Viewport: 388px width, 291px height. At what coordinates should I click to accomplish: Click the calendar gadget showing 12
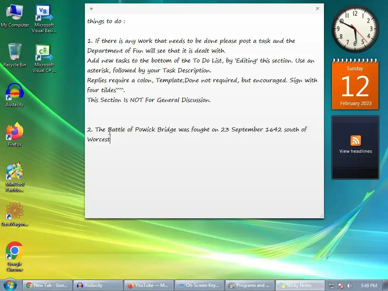(x=355, y=84)
